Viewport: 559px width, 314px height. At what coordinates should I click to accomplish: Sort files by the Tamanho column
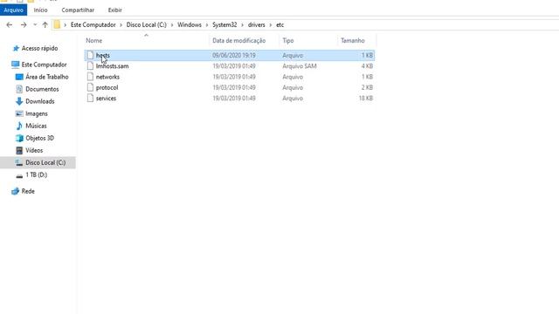point(353,41)
